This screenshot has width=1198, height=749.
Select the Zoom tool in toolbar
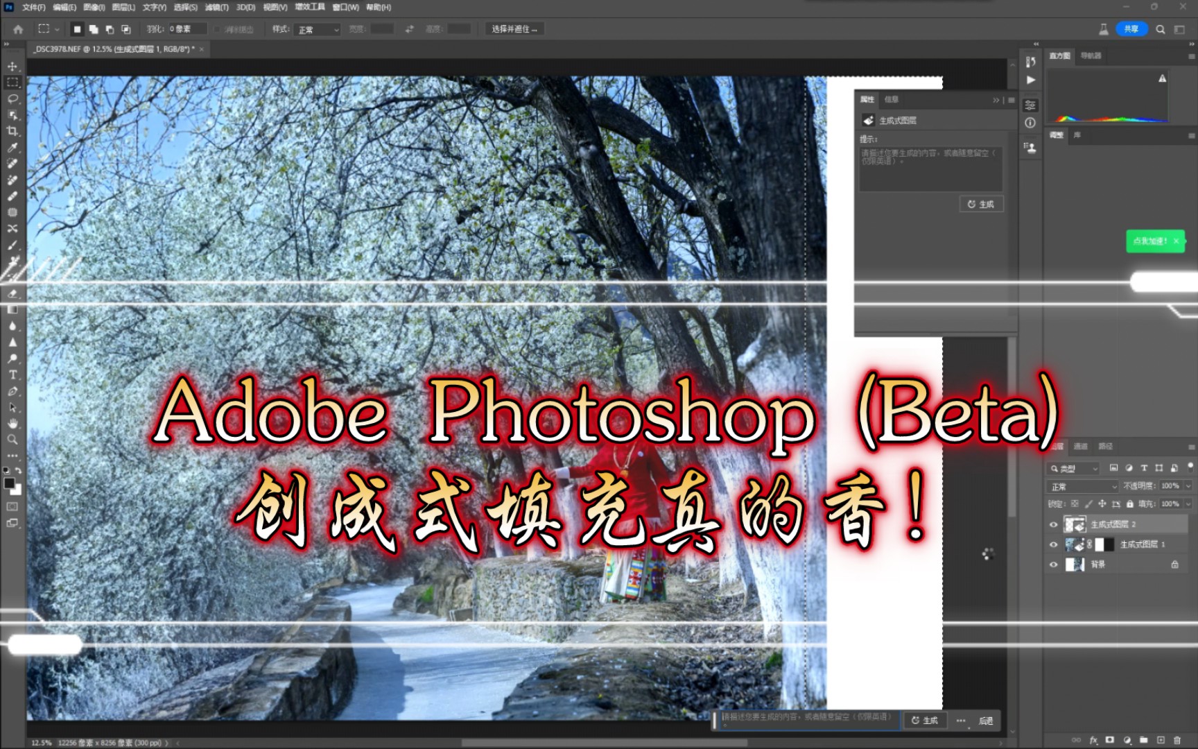[x=12, y=440]
